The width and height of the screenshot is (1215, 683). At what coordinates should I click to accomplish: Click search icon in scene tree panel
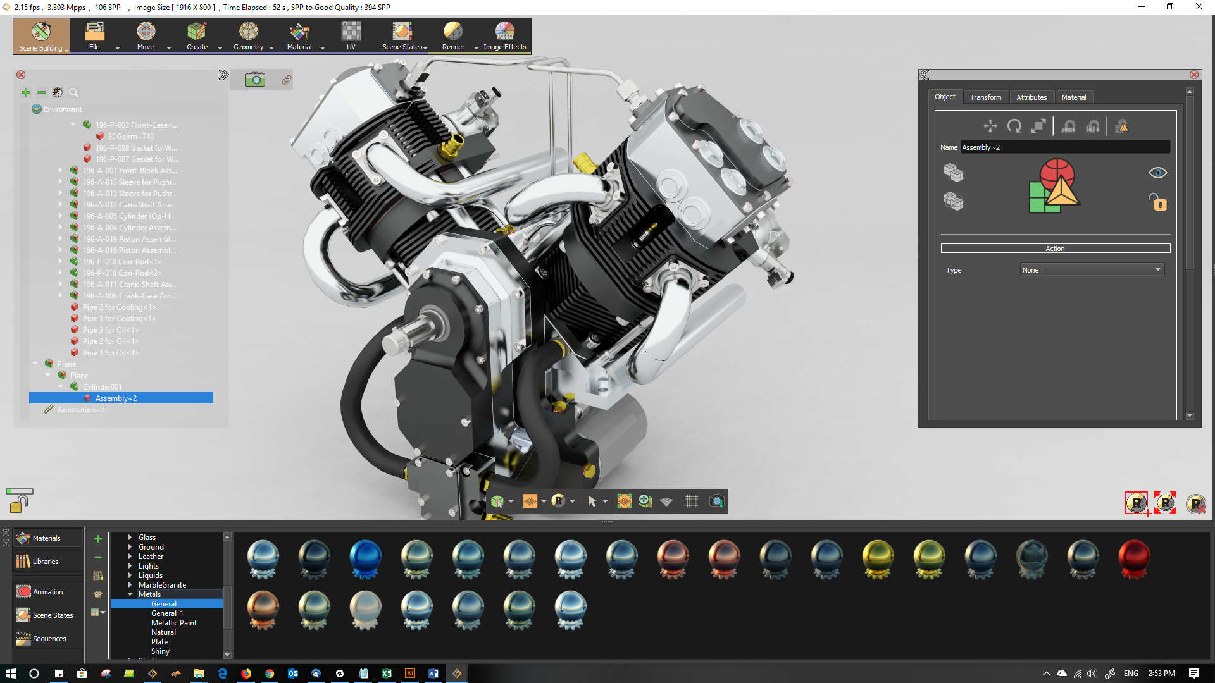(73, 93)
